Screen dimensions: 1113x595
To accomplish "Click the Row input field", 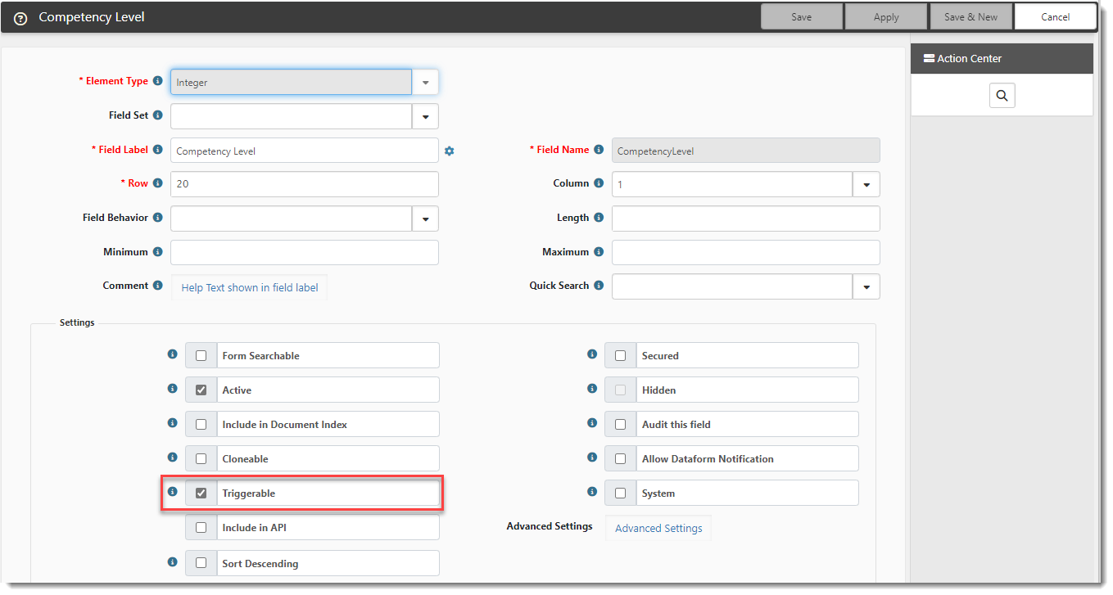I will point(304,184).
